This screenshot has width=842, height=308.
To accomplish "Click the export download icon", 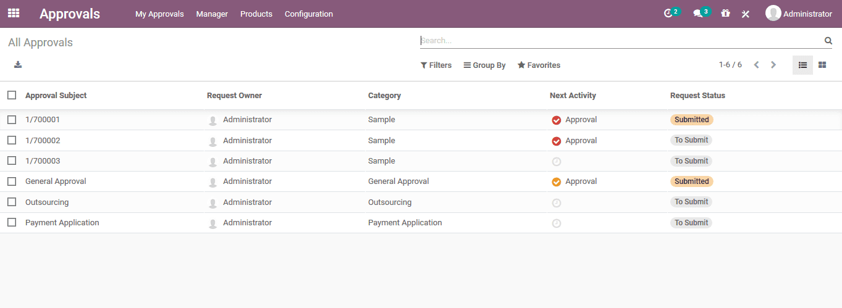I will coord(18,64).
